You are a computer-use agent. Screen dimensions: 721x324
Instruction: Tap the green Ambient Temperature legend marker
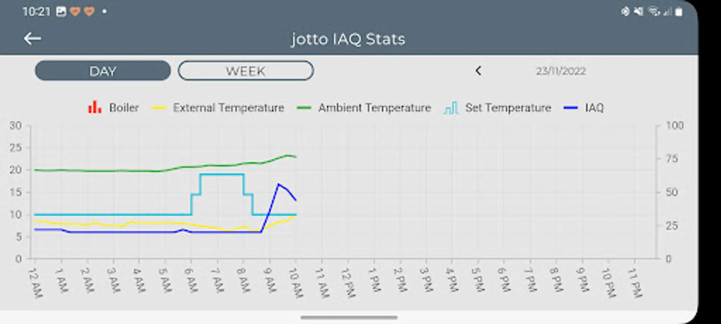tap(304, 108)
